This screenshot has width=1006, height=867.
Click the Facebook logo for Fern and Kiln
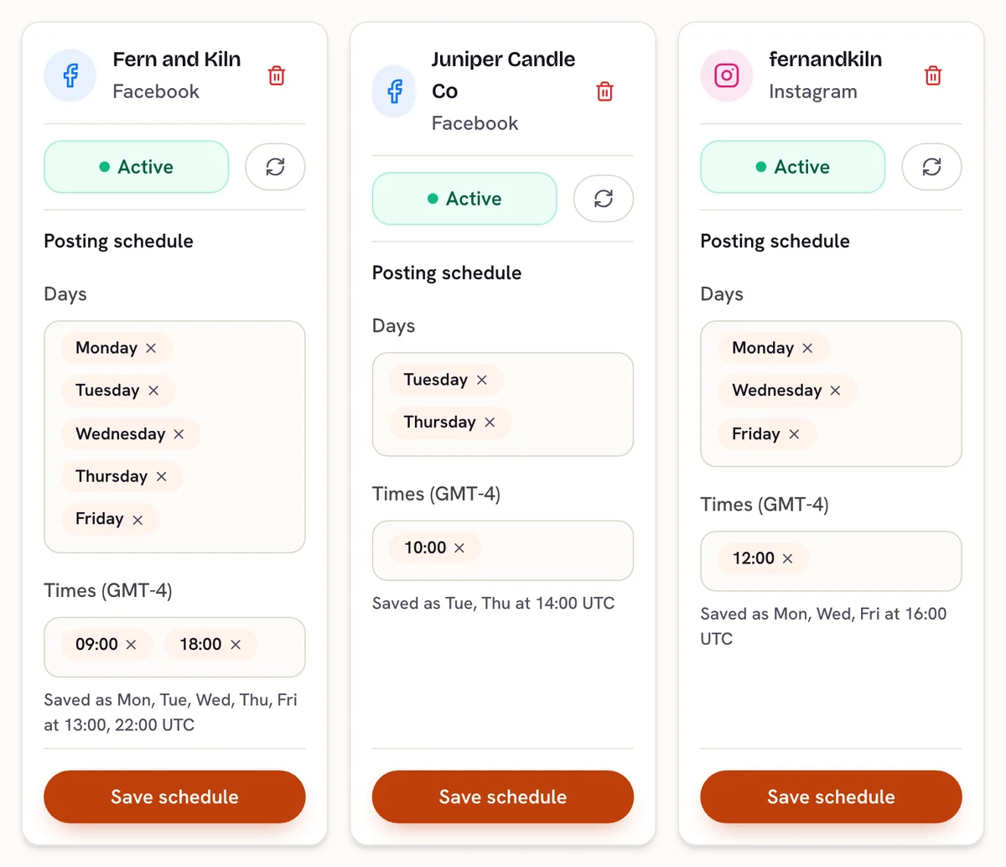pyautogui.click(x=70, y=75)
